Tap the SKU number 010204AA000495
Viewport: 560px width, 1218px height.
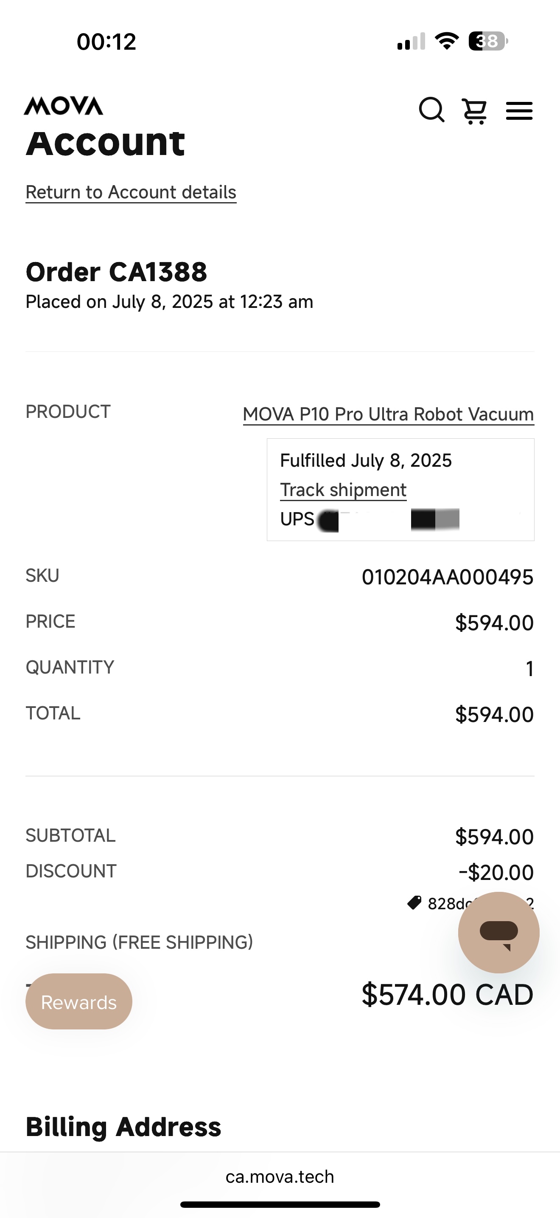(x=447, y=577)
